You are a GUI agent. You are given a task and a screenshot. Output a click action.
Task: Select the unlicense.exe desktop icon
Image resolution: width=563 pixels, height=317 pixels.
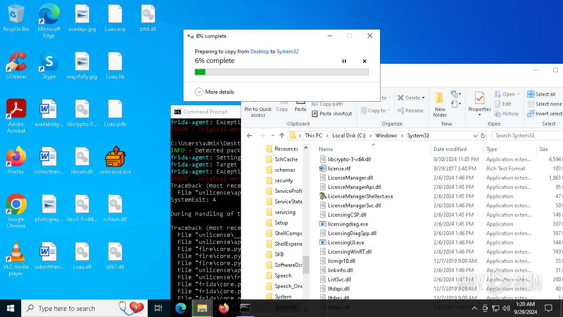pos(115,160)
